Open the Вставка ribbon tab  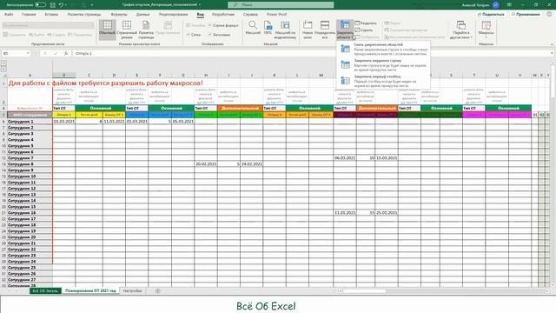tap(51, 14)
